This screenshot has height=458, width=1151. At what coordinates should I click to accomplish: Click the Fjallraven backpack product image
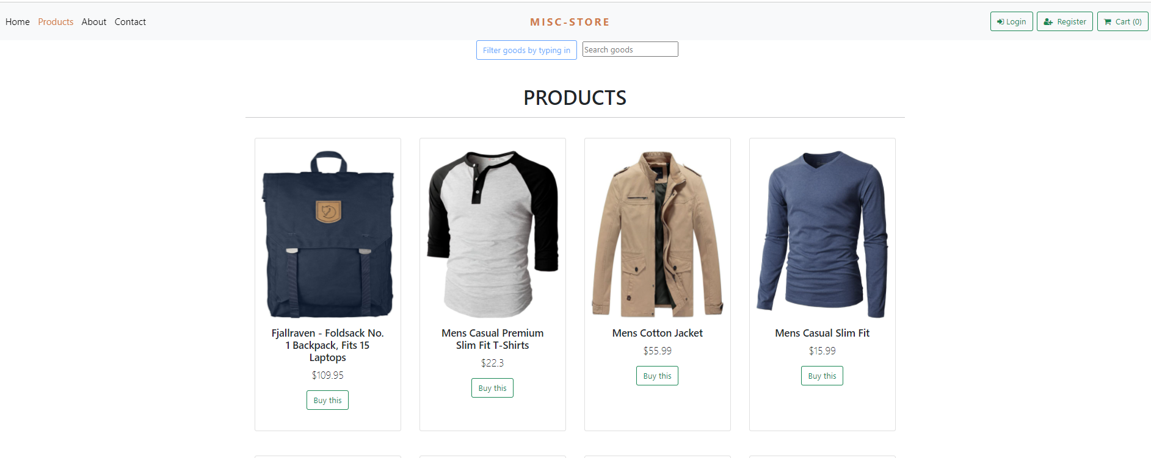328,234
